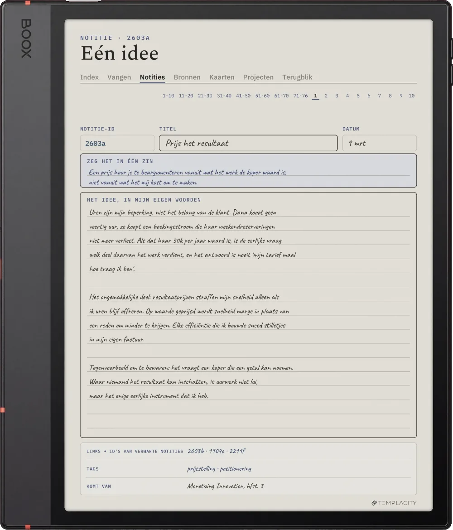Go to note page 8

(x=390, y=96)
